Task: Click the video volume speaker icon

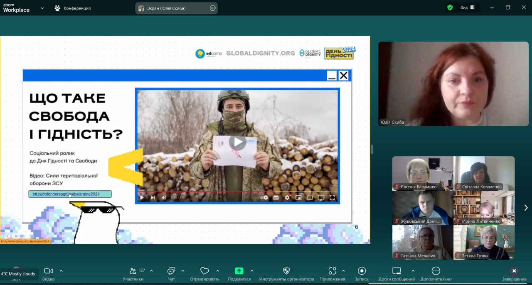Action: click(164, 198)
